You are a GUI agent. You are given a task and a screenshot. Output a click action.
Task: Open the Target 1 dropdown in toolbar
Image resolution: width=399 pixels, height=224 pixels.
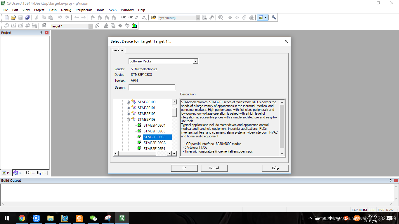pyautogui.click(x=90, y=26)
